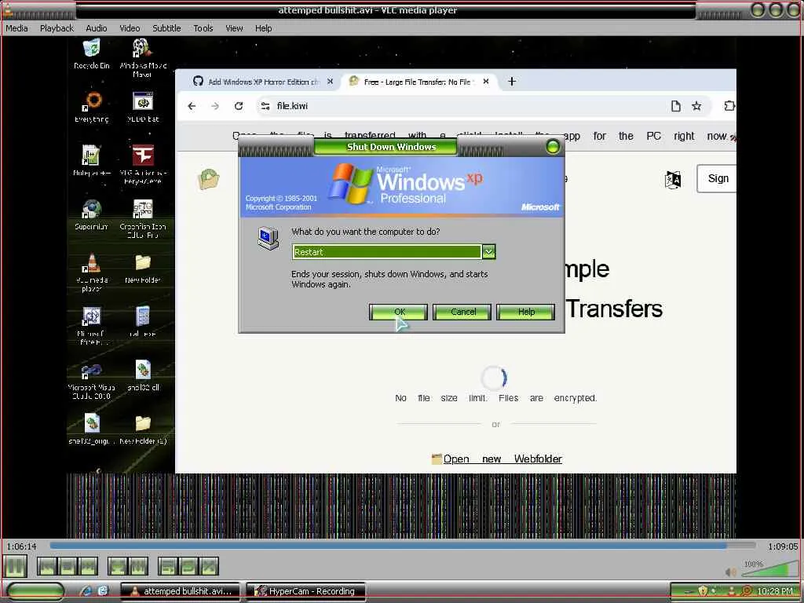The image size is (804, 603).
Task: Click OK in Shut Down Windows dialog
Action: (398, 312)
